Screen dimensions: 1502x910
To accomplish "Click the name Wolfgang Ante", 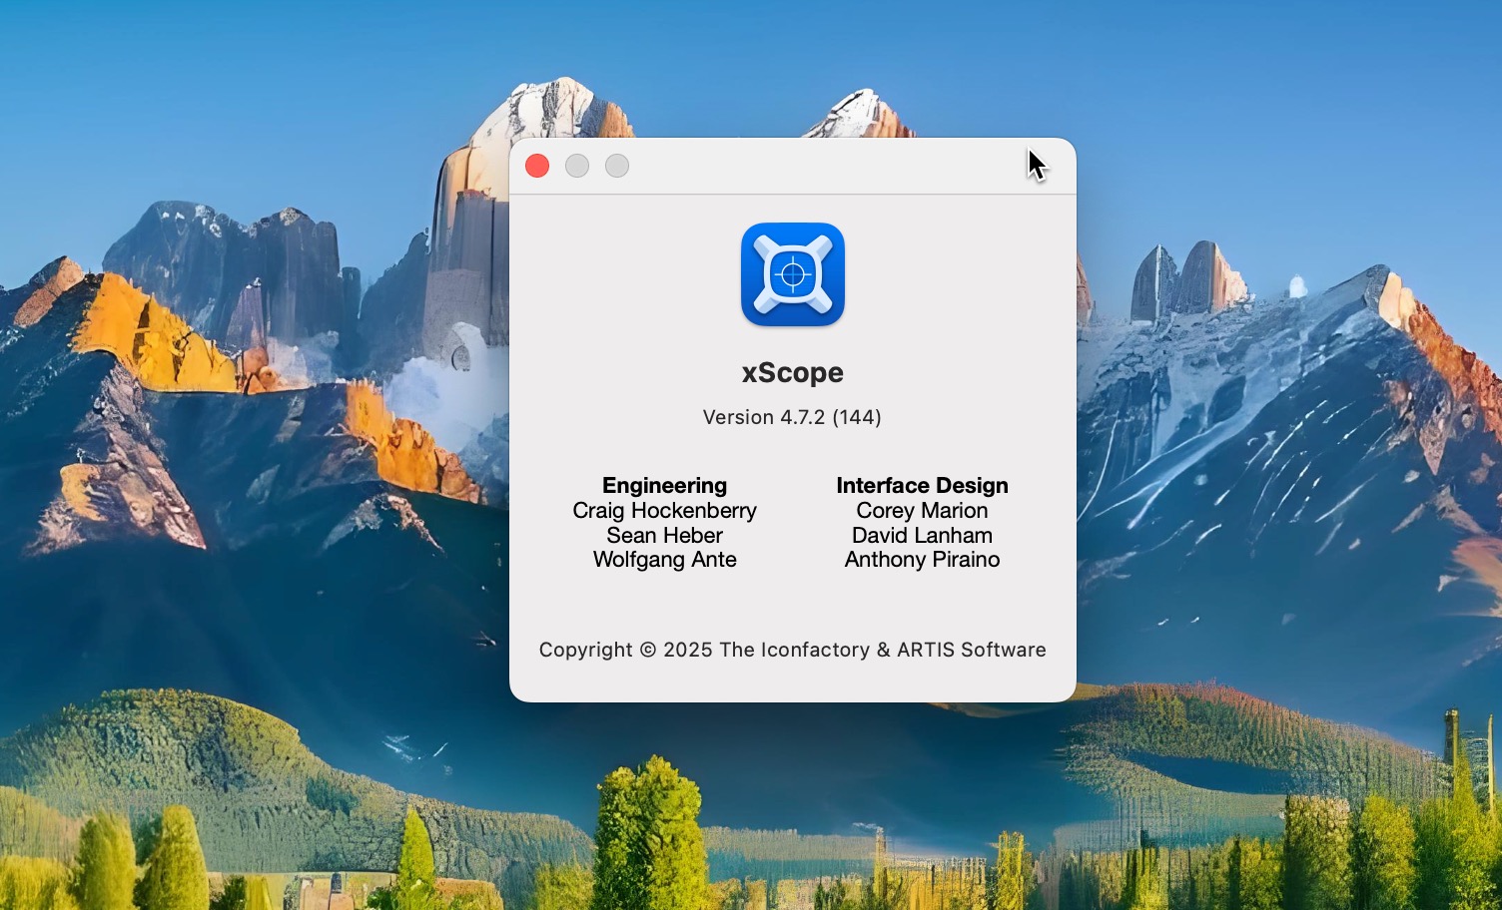I will [665, 560].
